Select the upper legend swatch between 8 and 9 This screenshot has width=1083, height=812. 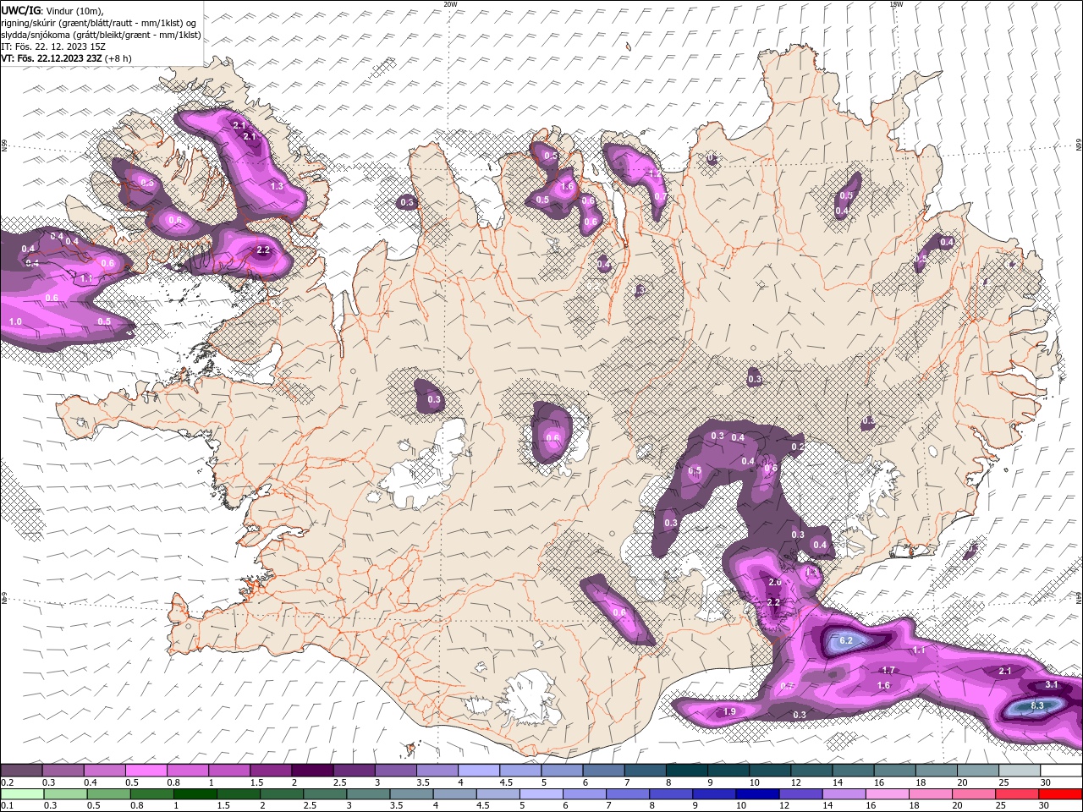coord(687,771)
